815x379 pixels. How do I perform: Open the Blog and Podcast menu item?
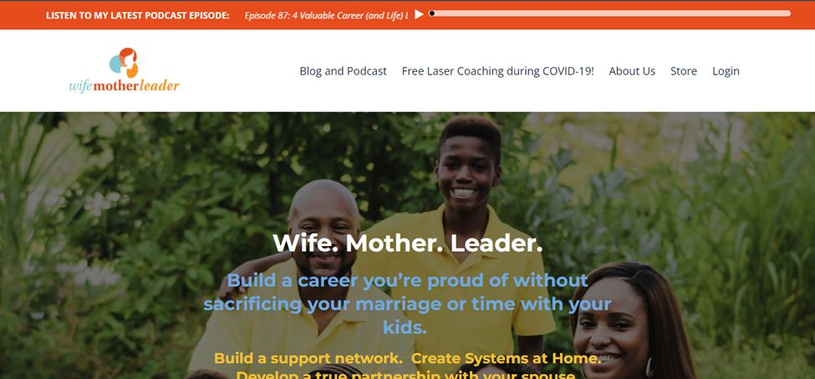pos(343,71)
